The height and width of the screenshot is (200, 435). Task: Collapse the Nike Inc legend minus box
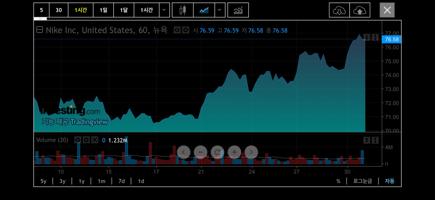point(40,30)
